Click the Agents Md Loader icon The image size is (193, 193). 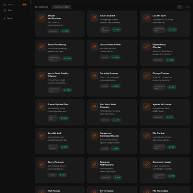pyautogui.click(x=147, y=107)
